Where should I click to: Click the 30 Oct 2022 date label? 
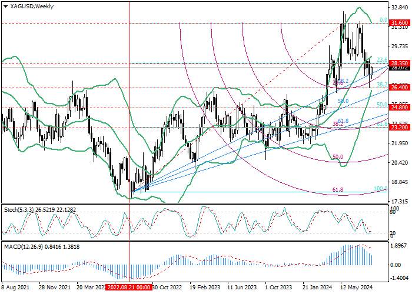167,288
